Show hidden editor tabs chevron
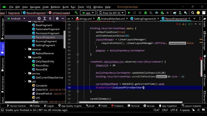The height and width of the screenshot is (116, 207). (x=194, y=19)
